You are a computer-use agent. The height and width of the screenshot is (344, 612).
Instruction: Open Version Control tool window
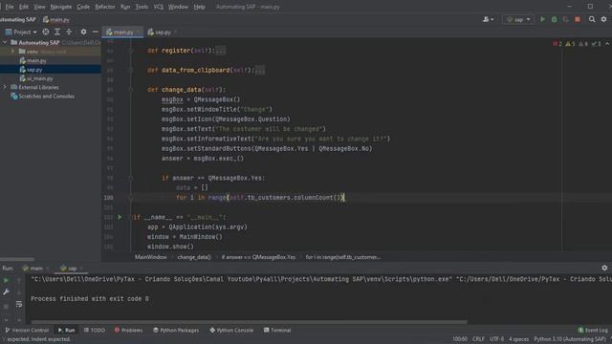(27, 330)
